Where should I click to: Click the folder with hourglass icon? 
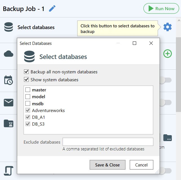click(x=9, y=123)
